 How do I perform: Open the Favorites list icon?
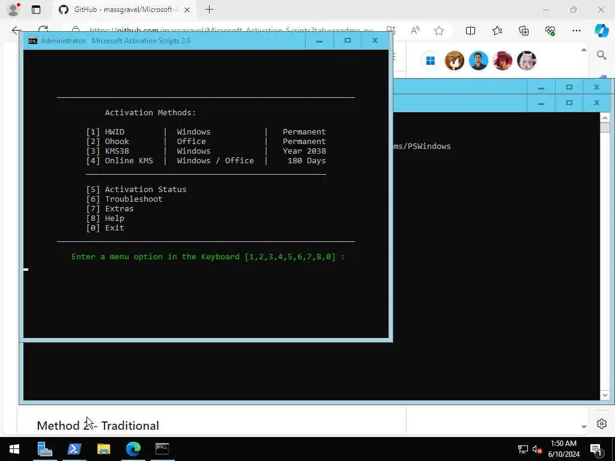497,31
